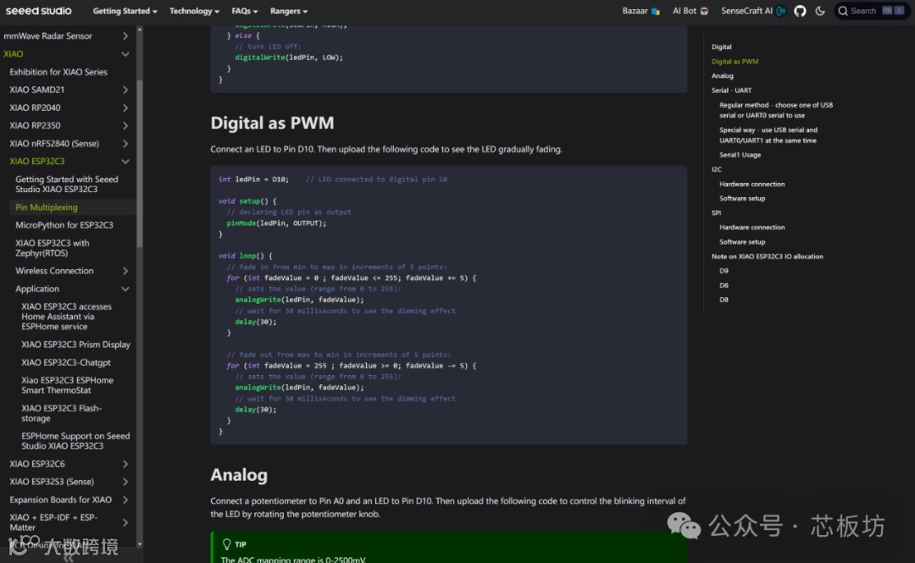Expand XIAO + ESP-IDF + ESP-Matter chevron
This screenshot has width=915, height=563.
pyautogui.click(x=125, y=522)
